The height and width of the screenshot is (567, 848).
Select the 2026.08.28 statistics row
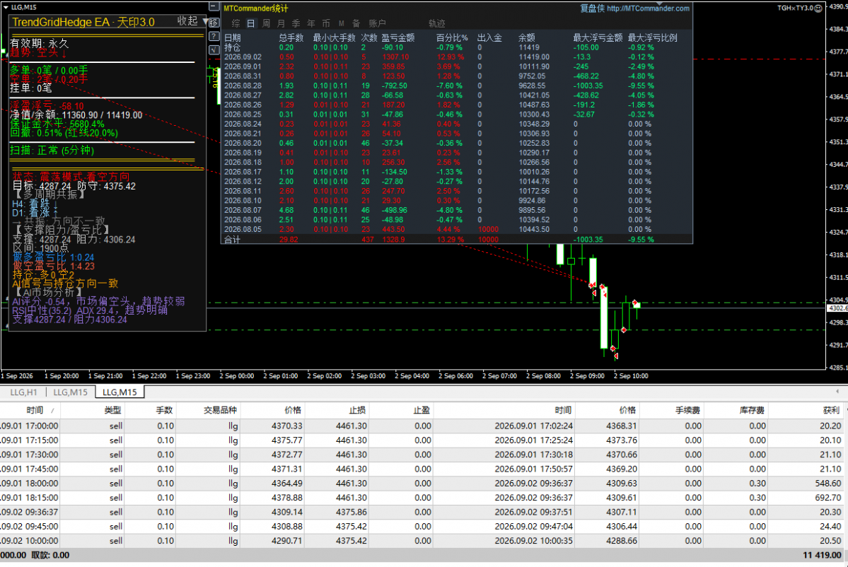pos(457,86)
